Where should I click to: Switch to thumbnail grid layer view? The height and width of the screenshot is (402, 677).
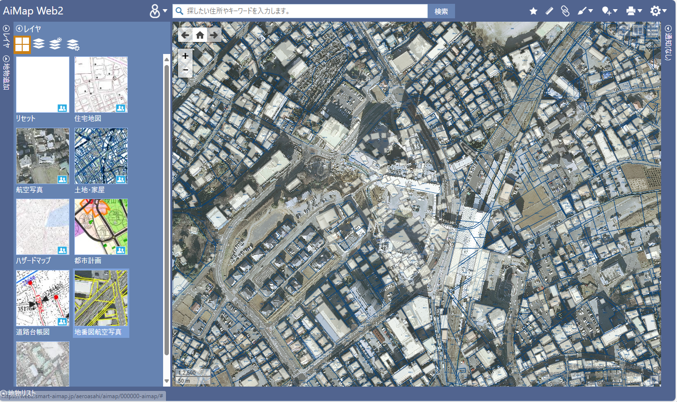coord(22,45)
